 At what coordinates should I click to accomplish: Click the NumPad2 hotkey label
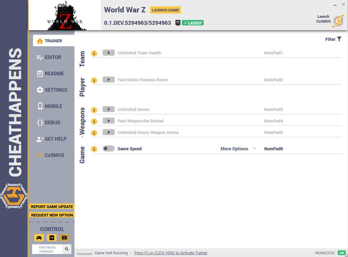point(274,80)
